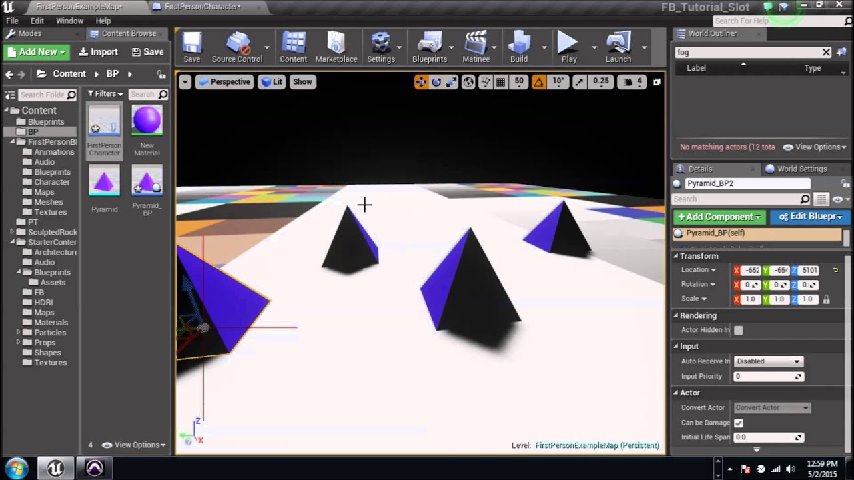Select the scale gizmo mode icon
Viewport: 854px width, 480px height.
452,82
